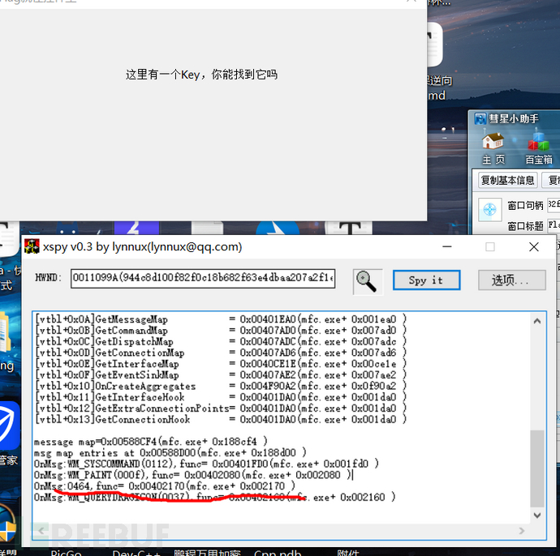The width and height of the screenshot is (560, 556).
Task: Open the folder icon at left edge of desktop
Action: coord(6,331)
